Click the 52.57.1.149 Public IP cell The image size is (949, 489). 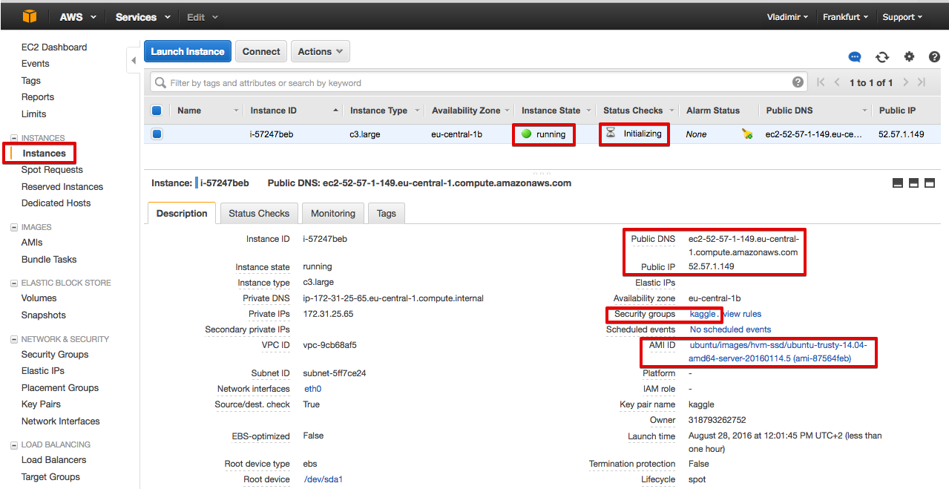point(902,134)
